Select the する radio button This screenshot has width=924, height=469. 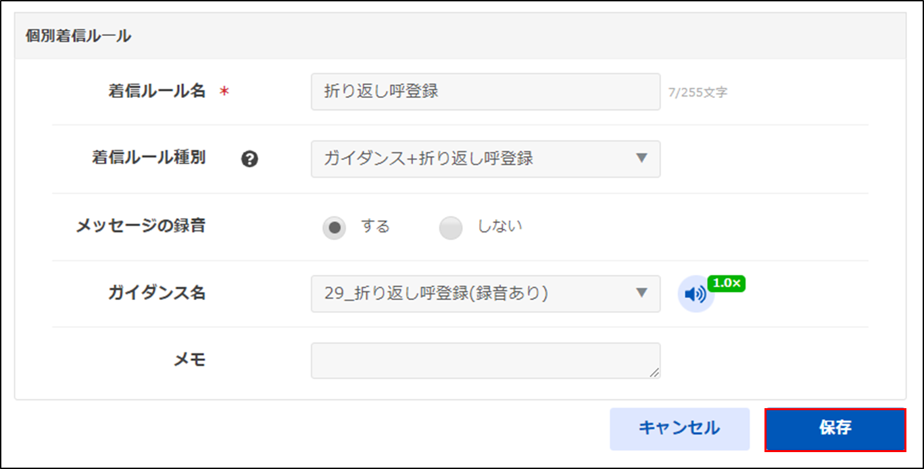[334, 228]
